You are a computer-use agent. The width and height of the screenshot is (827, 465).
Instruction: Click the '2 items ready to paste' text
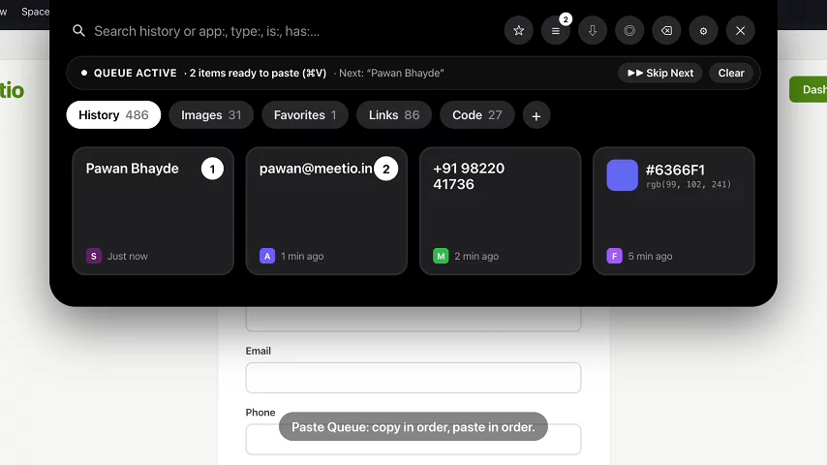(258, 73)
